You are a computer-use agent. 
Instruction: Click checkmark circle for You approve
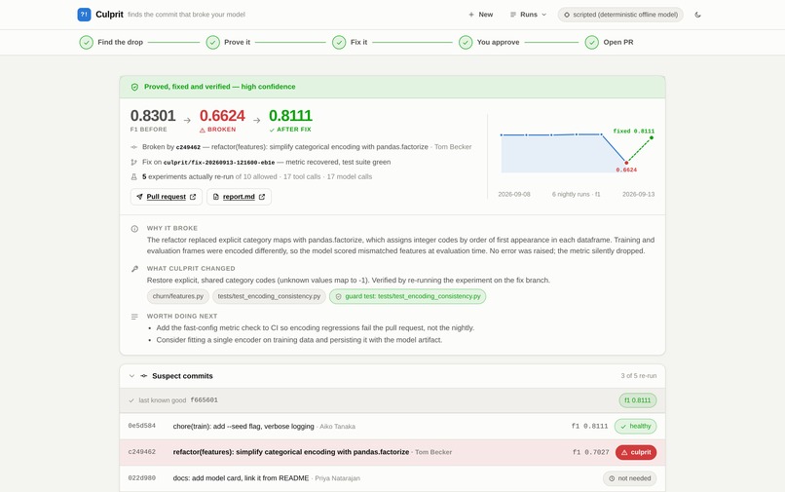tap(466, 42)
